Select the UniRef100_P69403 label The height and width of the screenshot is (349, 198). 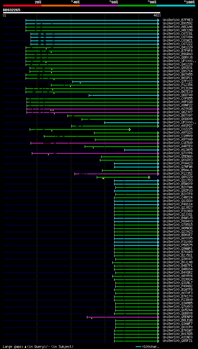178,221
